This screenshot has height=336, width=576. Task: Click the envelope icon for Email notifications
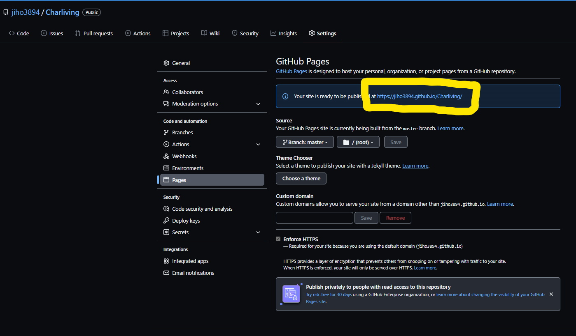166,273
